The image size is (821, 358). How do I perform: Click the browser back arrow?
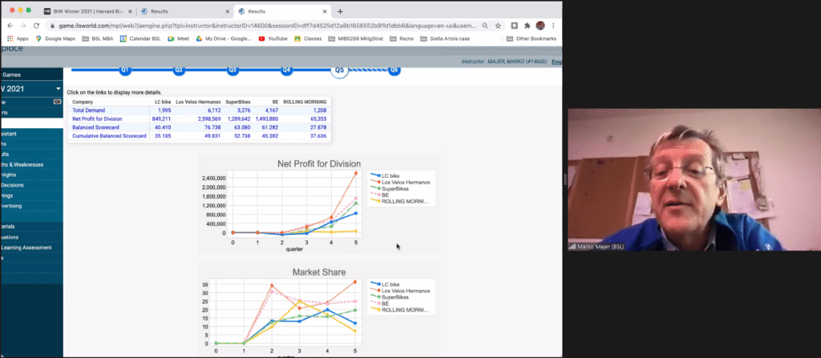click(9, 26)
